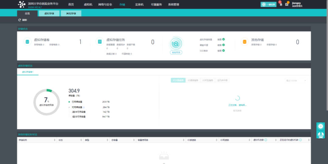Click the 一键检测 button
The image size is (328, 164).
click(x=268, y=4)
